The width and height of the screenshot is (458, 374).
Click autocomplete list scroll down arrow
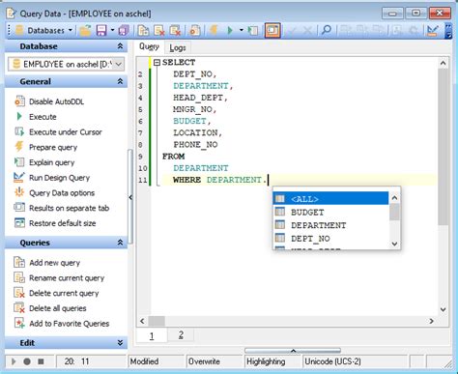[394, 244]
